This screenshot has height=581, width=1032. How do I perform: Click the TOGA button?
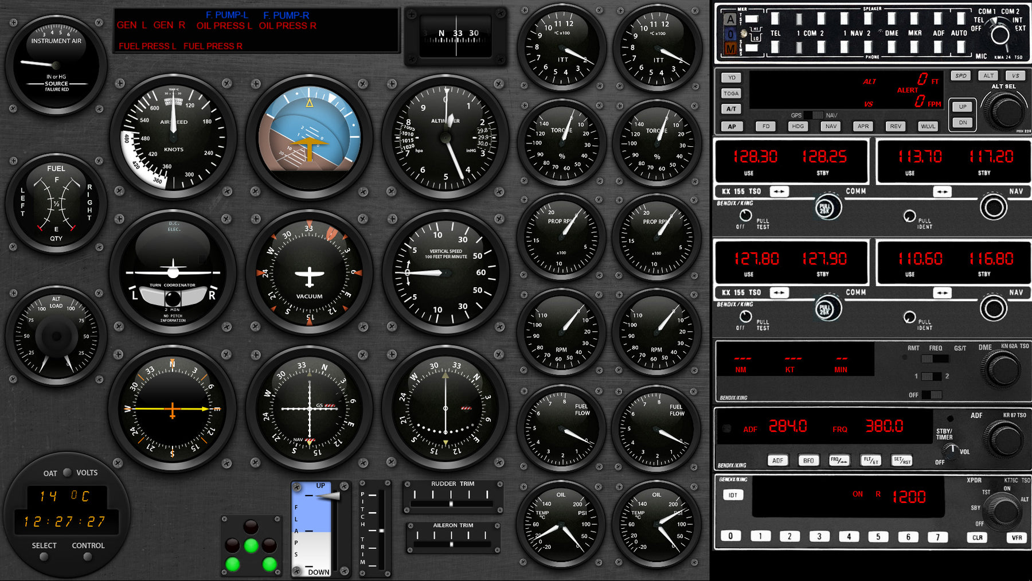731,93
